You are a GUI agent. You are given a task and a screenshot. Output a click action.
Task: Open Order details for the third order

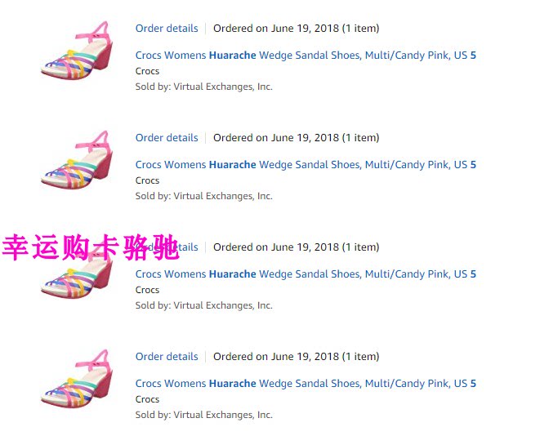coord(188,247)
